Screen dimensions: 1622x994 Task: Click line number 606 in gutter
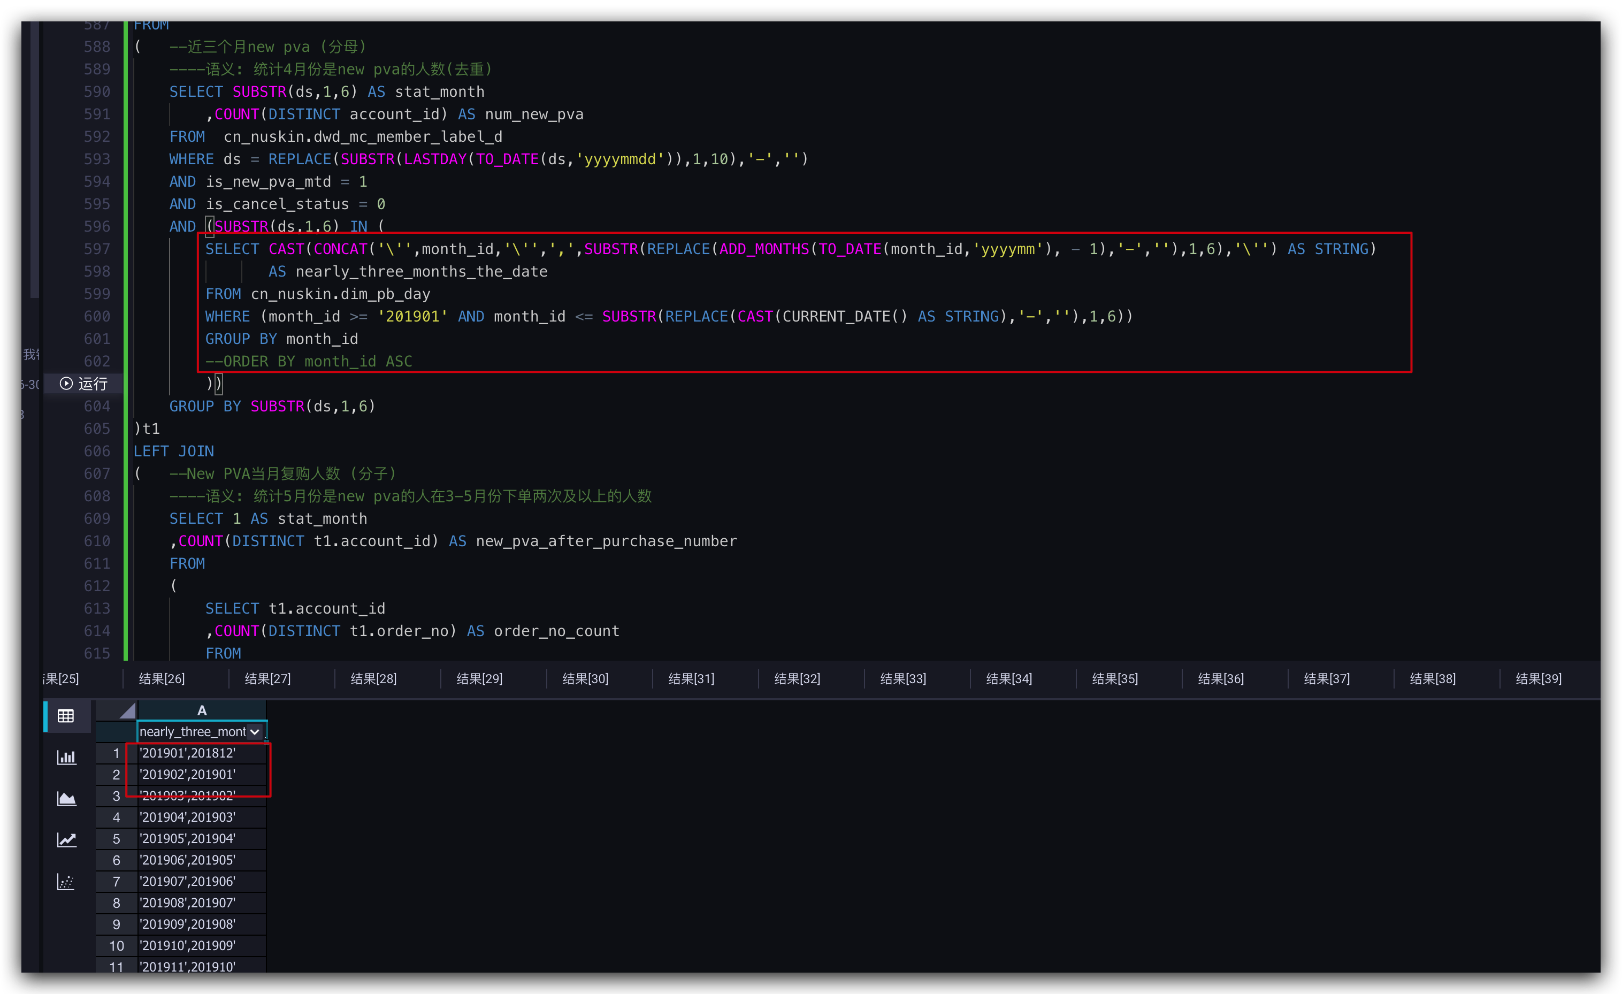pyautogui.click(x=97, y=451)
